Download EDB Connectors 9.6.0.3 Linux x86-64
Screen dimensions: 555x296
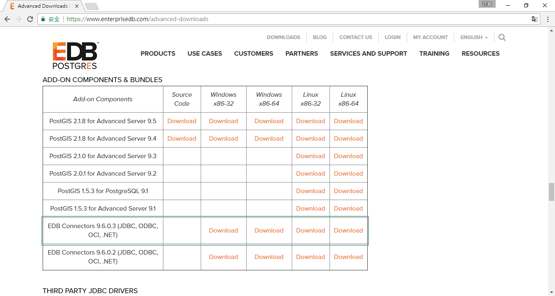(x=348, y=231)
